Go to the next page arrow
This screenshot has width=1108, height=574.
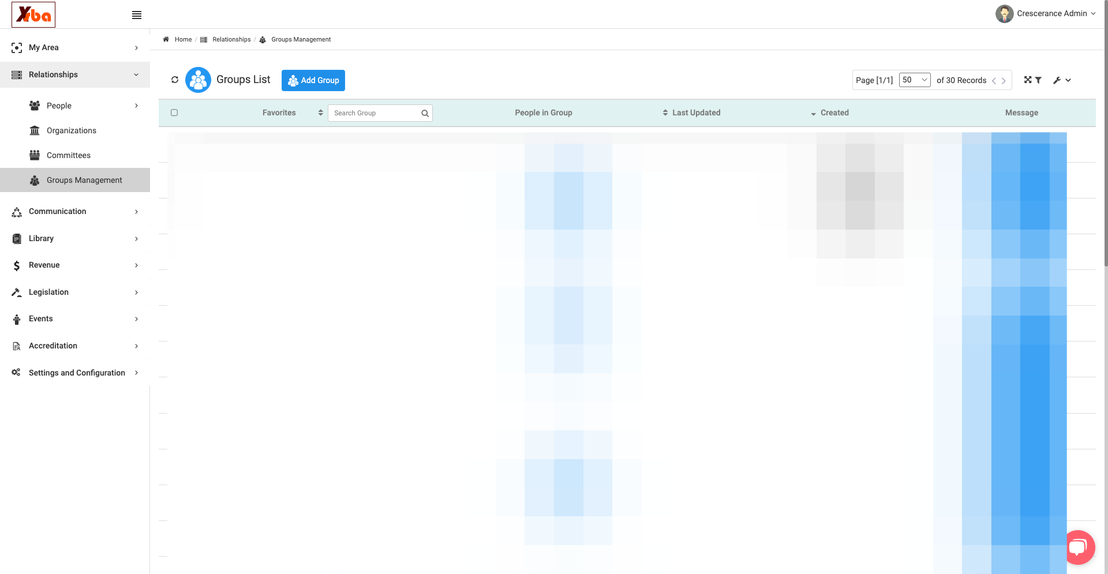[x=1004, y=81]
